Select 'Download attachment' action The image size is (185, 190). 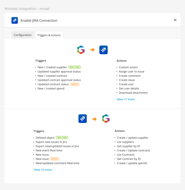133,93
